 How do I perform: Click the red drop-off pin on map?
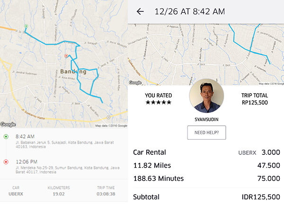(66, 56)
